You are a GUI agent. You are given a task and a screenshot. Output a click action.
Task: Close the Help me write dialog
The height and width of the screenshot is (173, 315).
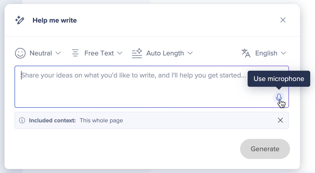coord(283,20)
